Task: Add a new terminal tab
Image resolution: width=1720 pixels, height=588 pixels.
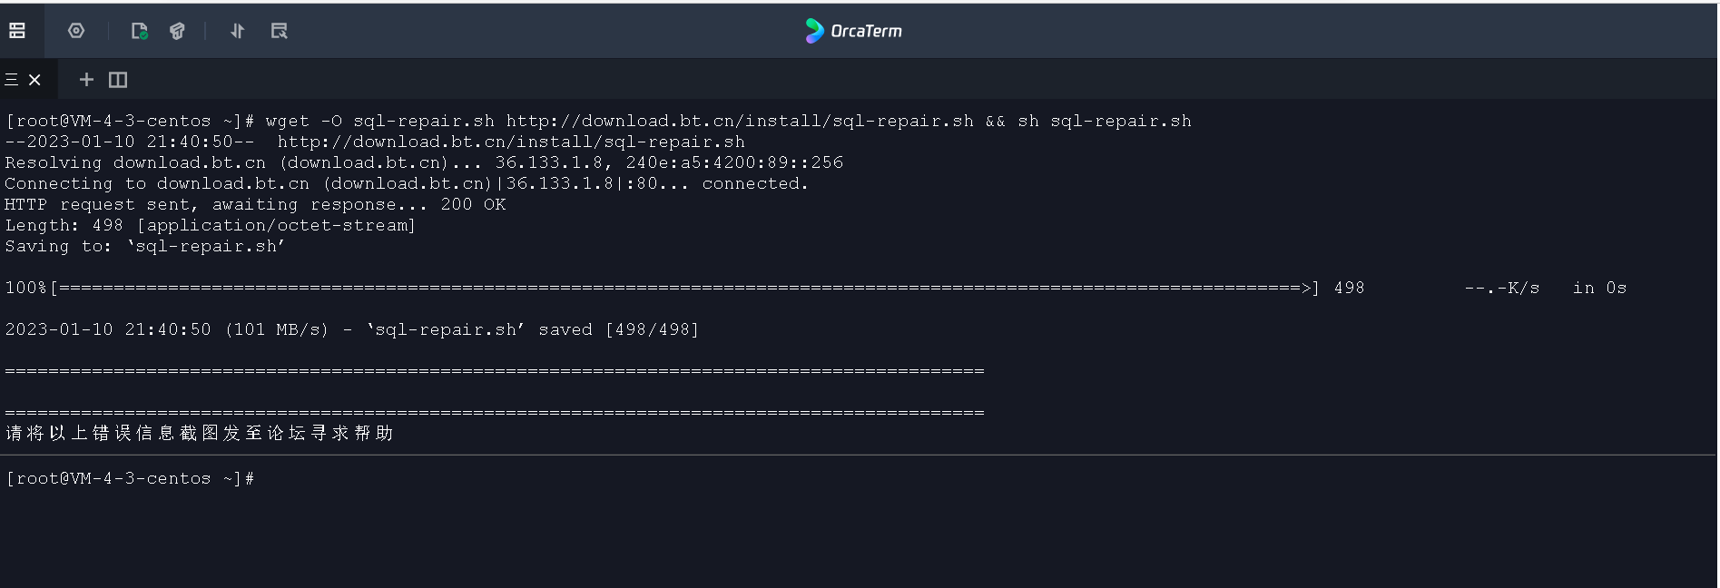Action: (86, 80)
